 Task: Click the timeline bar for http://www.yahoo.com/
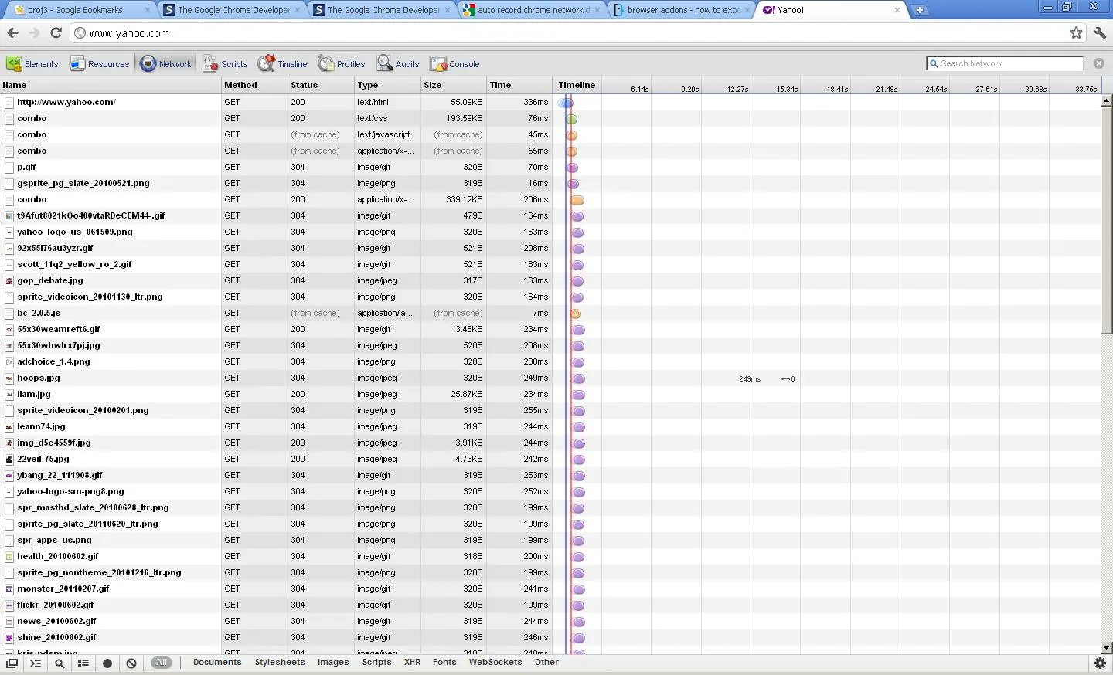point(566,103)
